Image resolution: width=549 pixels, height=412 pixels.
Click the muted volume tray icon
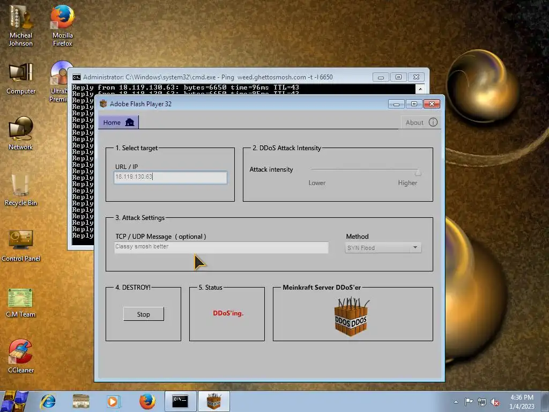pyautogui.click(x=495, y=402)
